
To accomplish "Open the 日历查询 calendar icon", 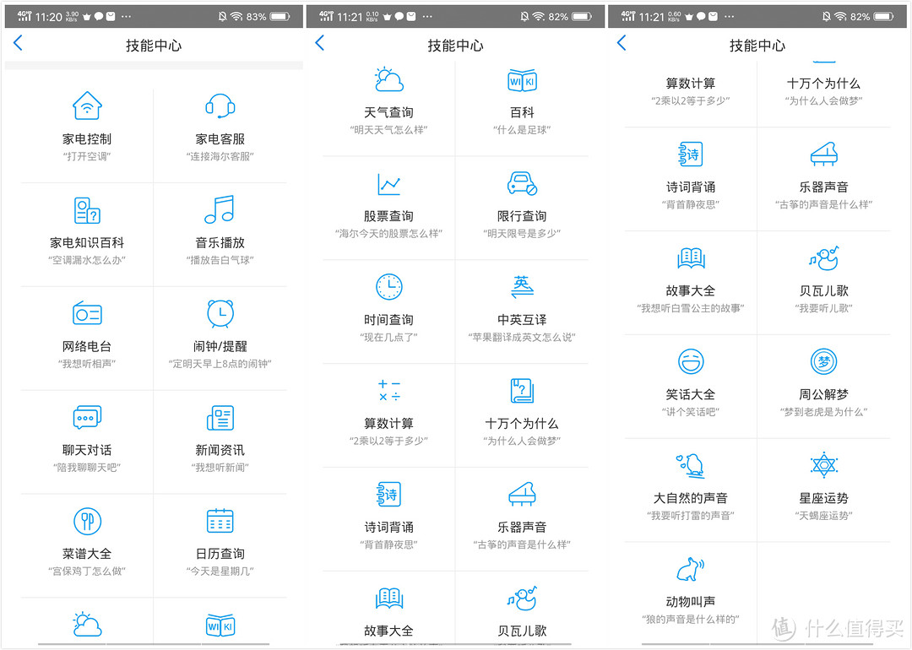I will click(x=220, y=521).
